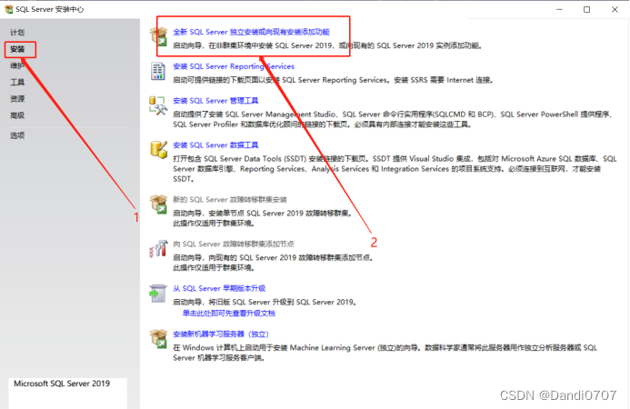
Task: Click the Microsoft SQL Server 2019 label
Action: [x=62, y=384]
